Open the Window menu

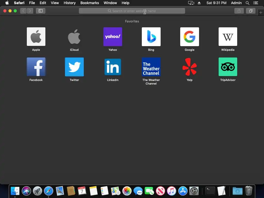pyautogui.click(x=110, y=3)
